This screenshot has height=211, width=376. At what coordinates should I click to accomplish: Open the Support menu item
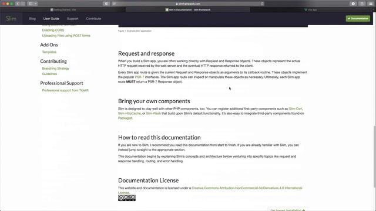[73, 19]
